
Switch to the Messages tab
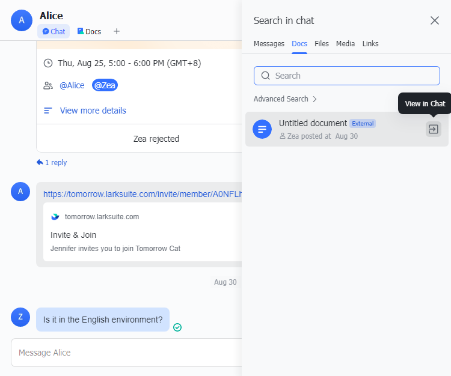click(x=269, y=44)
